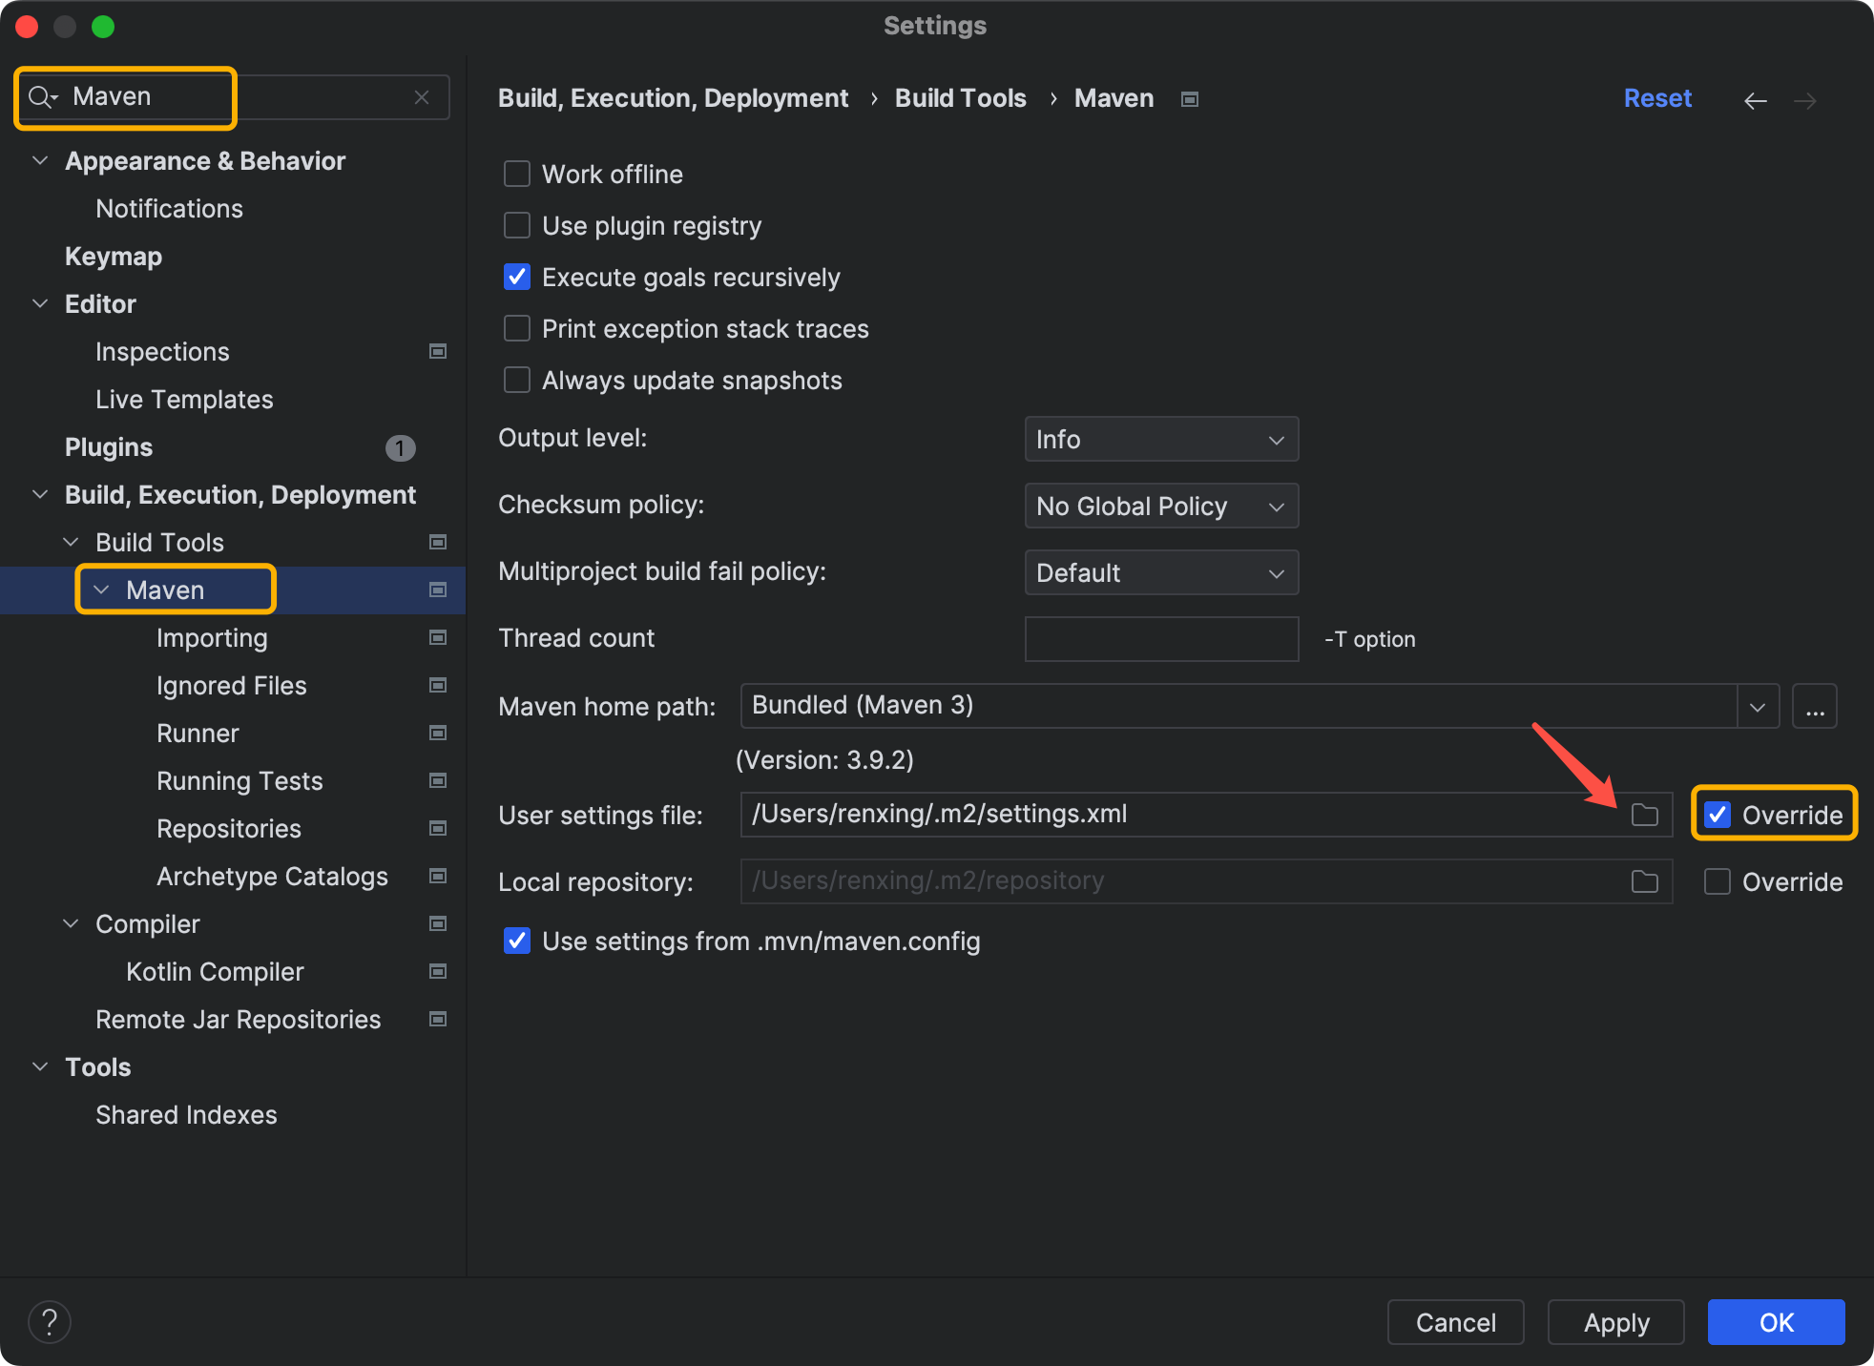Click the project icon beside Compiler
Image resolution: width=1874 pixels, height=1366 pixels.
tap(438, 924)
